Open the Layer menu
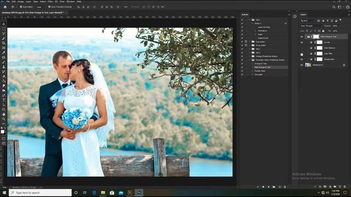Image resolution: width=351 pixels, height=197 pixels. 29,2
